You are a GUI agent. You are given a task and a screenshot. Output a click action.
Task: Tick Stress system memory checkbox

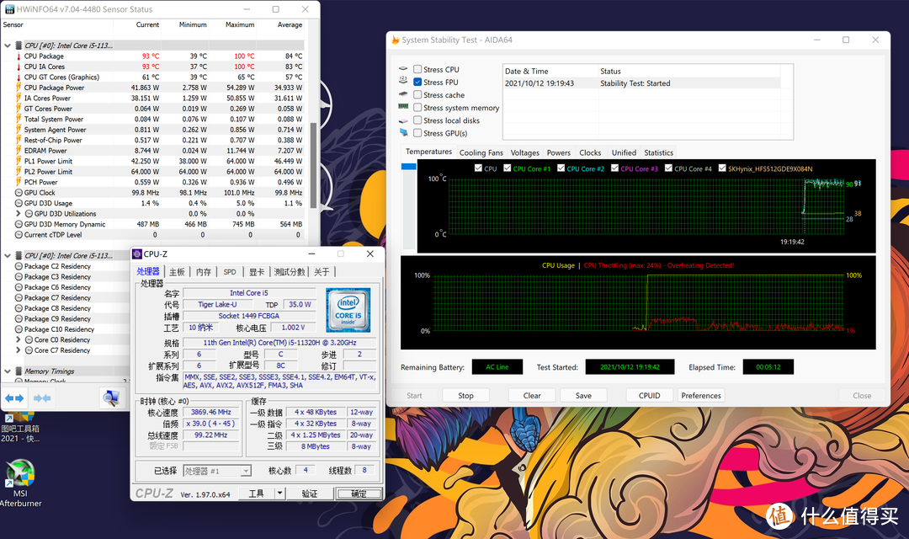click(417, 107)
